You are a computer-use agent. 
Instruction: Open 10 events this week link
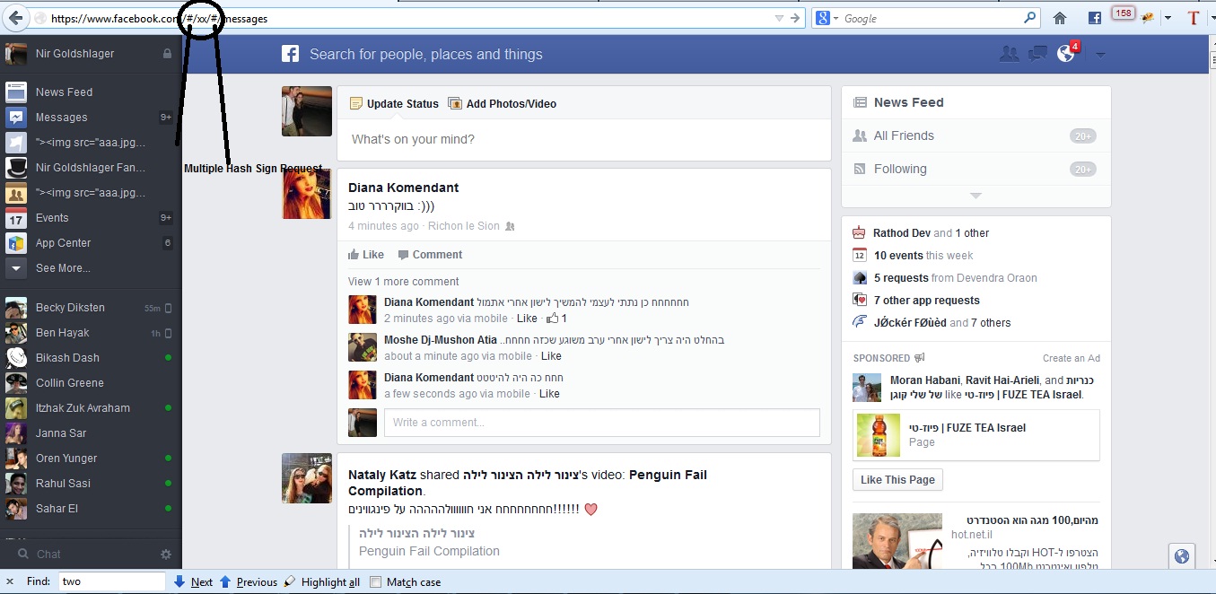(x=923, y=256)
